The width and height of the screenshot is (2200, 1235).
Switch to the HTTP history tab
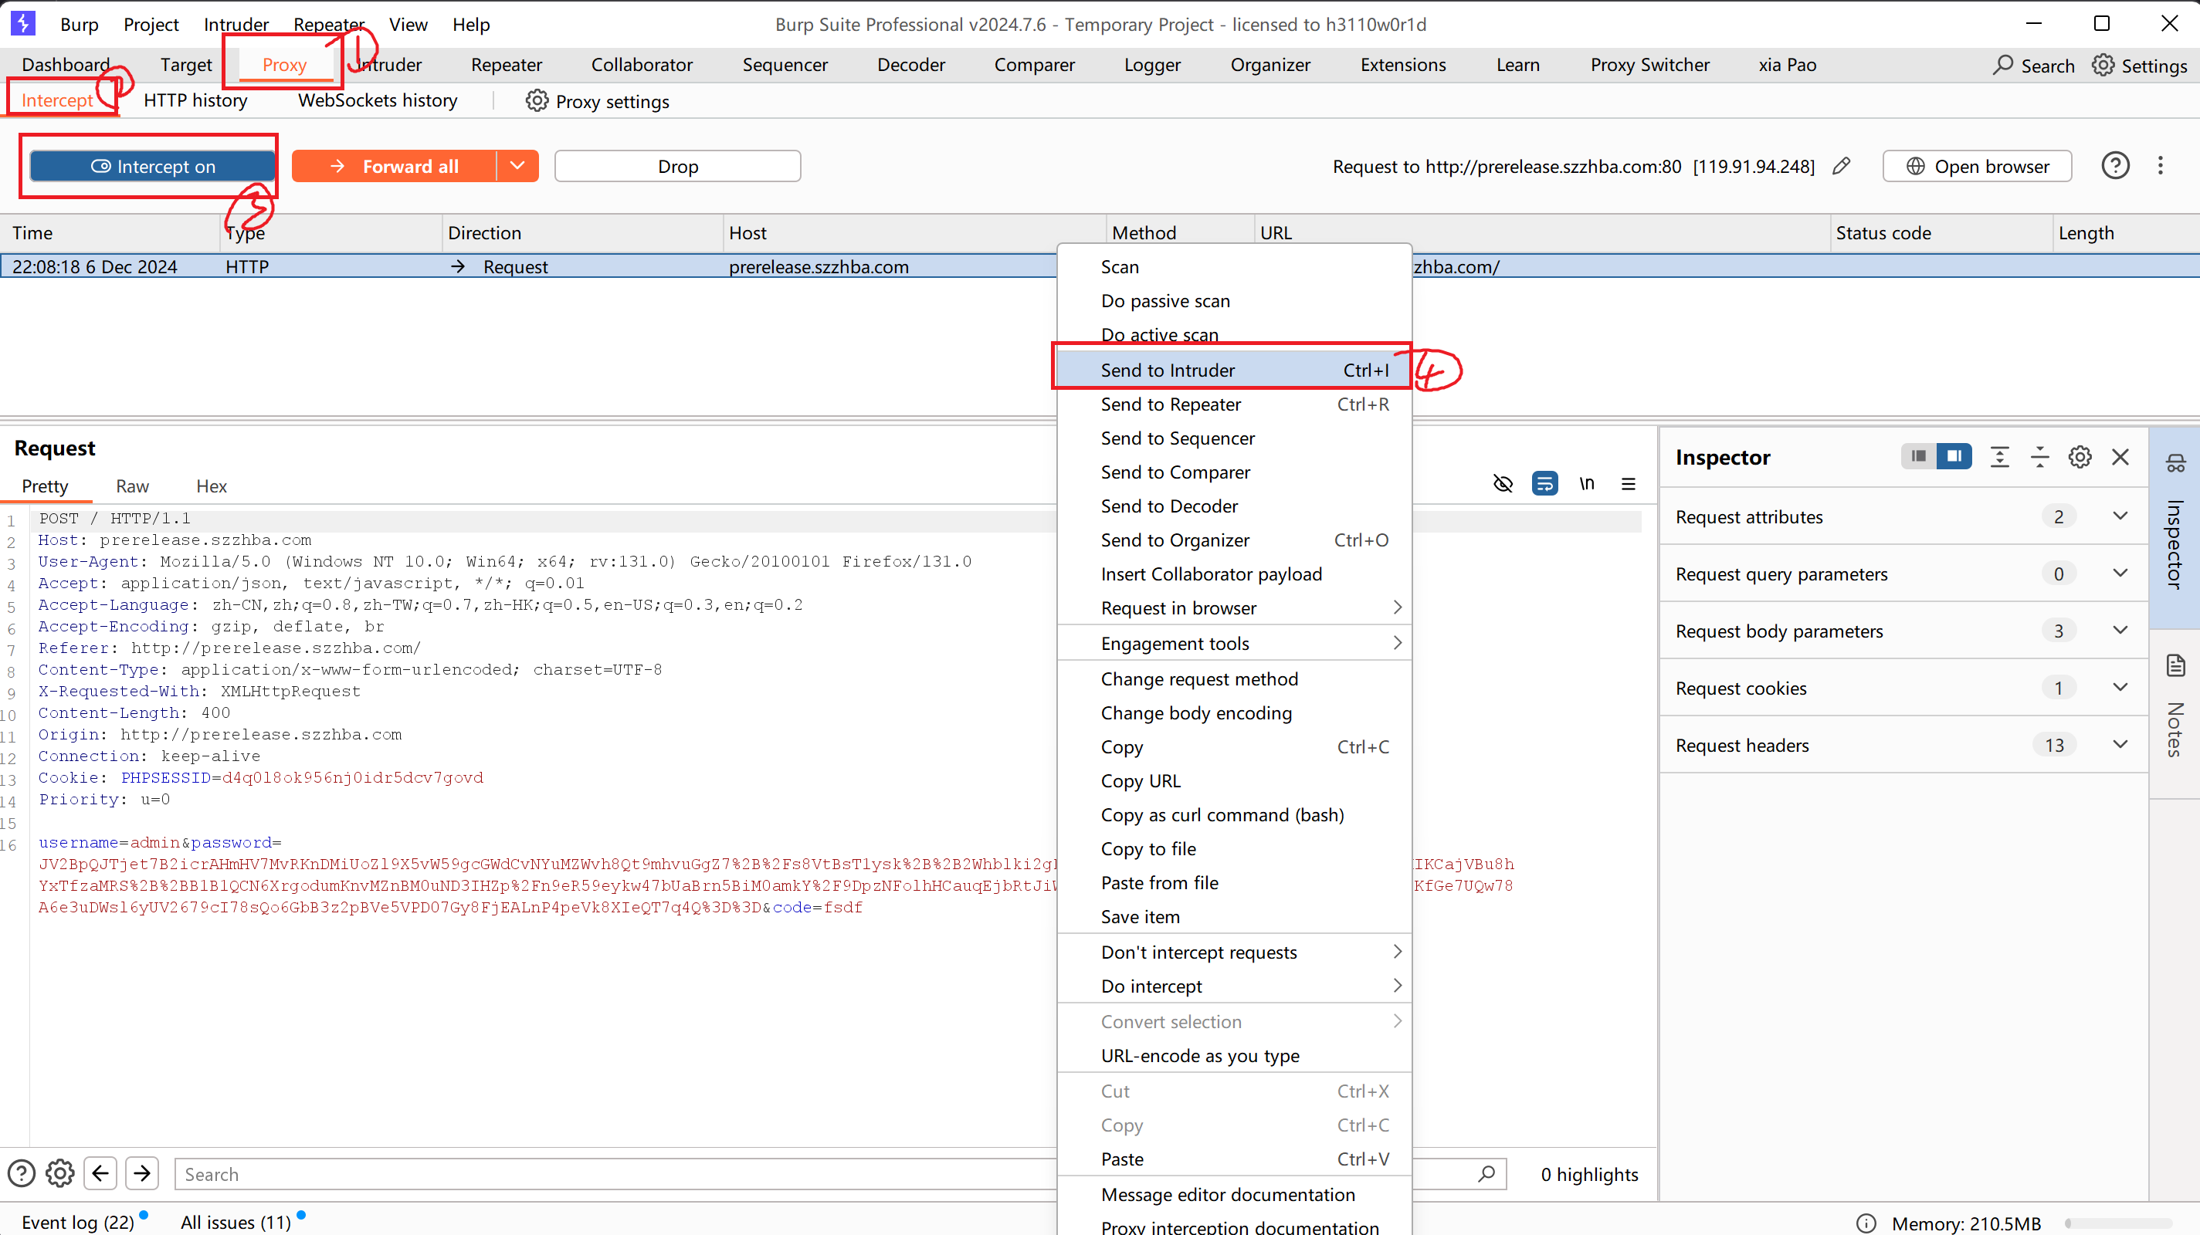coord(195,100)
